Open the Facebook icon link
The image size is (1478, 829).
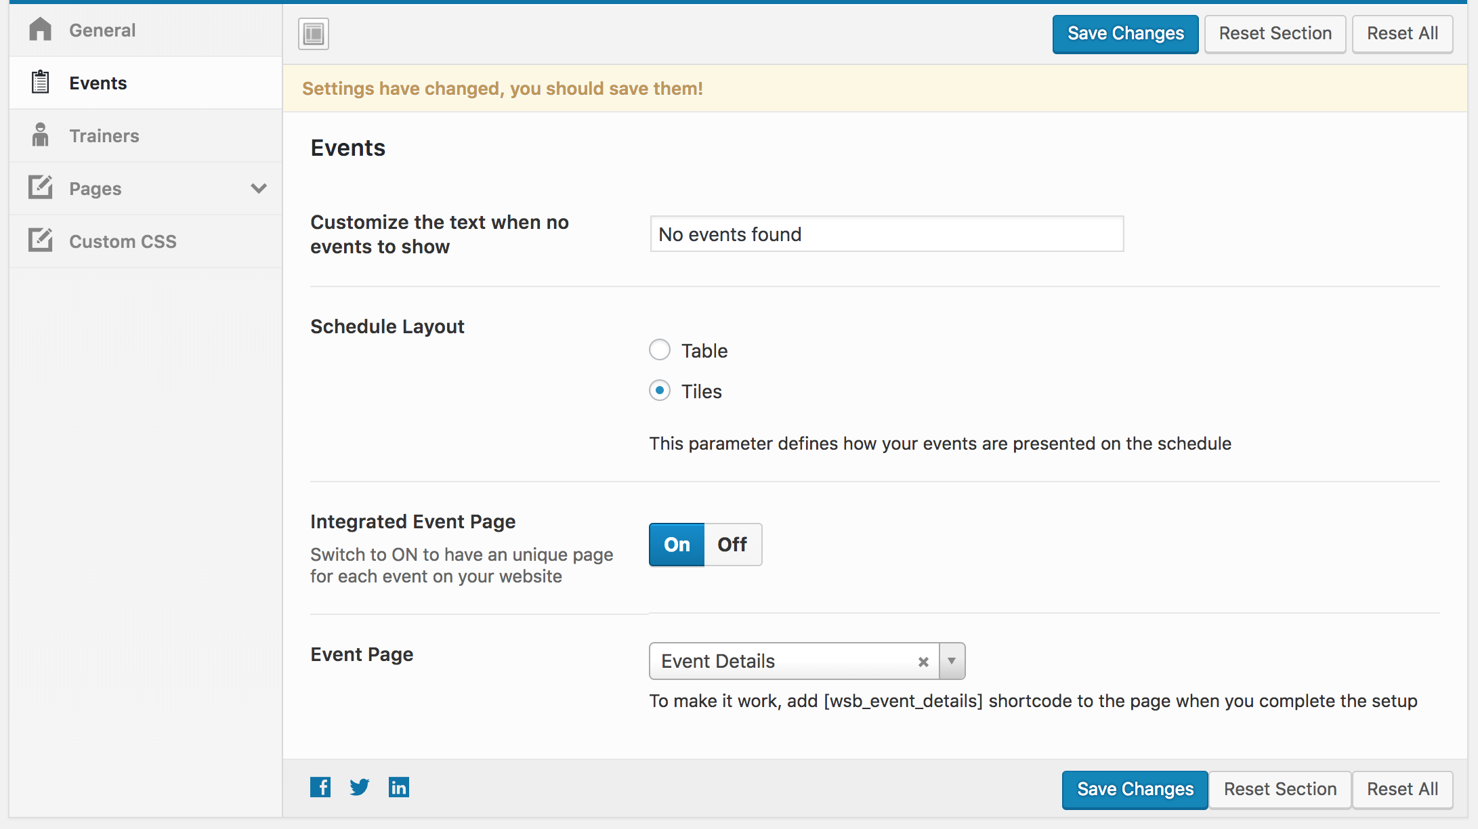point(320,787)
